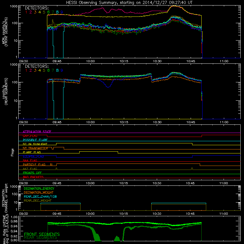Viewport: 244px width, 244px height.
Task: Click the POSSIBLE_FLARE flag label
Action: coord(35,140)
